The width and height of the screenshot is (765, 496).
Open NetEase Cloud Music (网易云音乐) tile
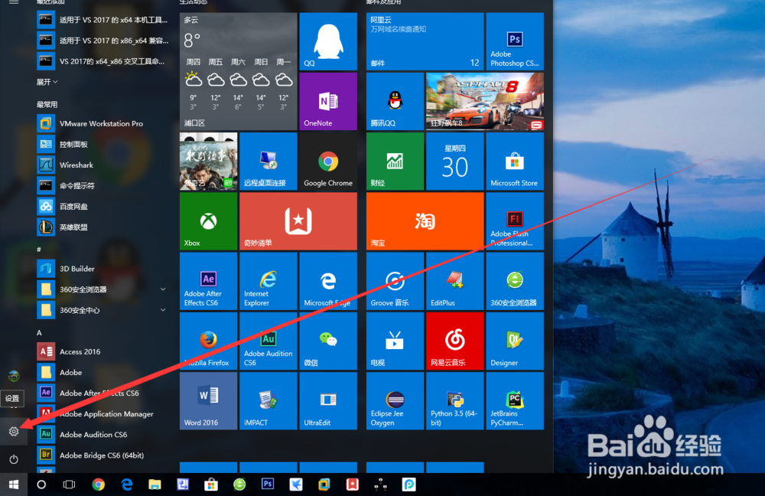pos(454,341)
